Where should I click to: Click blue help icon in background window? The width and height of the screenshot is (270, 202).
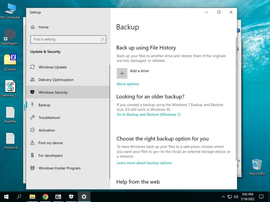pos(238,31)
